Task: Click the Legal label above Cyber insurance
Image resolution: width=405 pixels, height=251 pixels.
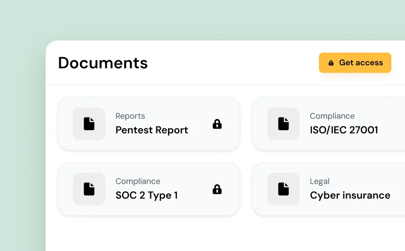Action: 319,181
